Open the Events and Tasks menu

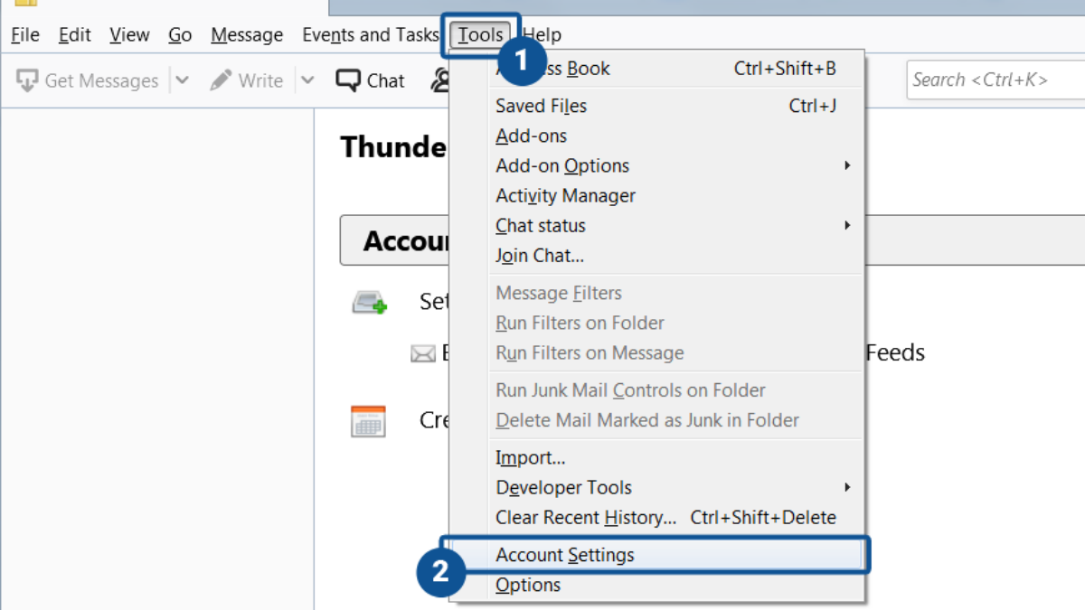click(x=370, y=35)
